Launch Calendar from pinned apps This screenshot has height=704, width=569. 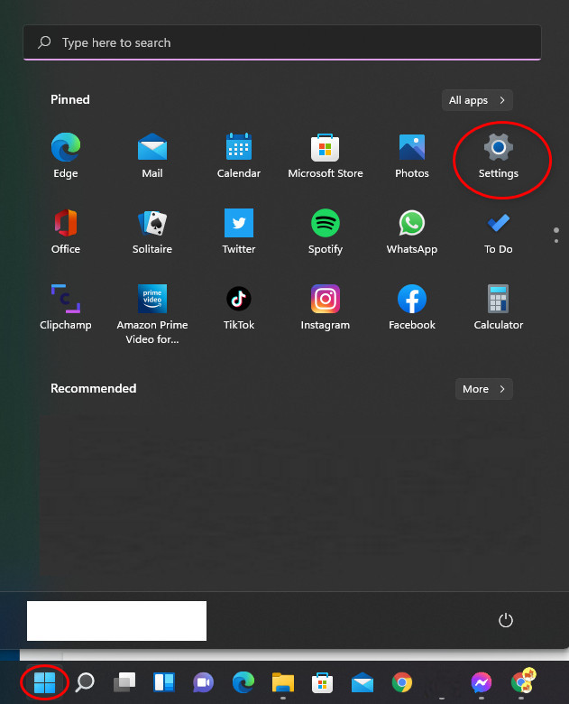point(239,155)
